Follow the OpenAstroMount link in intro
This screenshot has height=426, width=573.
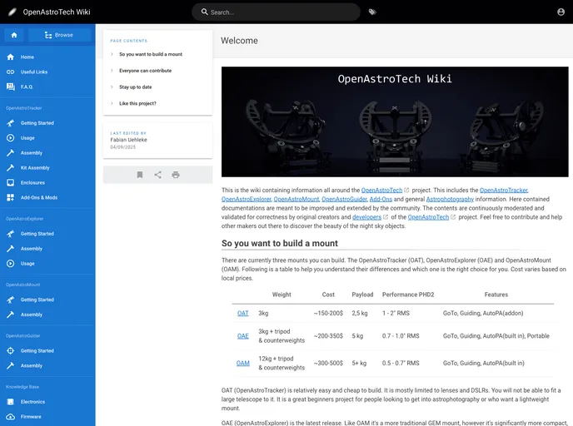click(x=296, y=199)
